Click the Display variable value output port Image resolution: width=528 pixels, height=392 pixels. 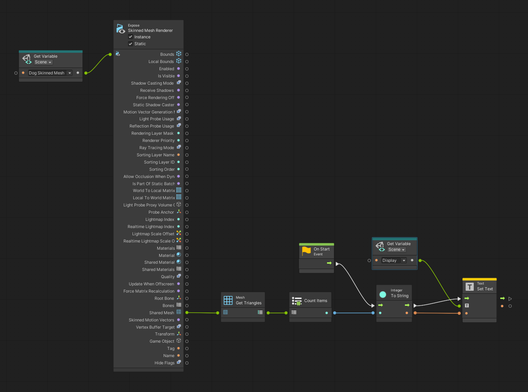[x=420, y=261]
